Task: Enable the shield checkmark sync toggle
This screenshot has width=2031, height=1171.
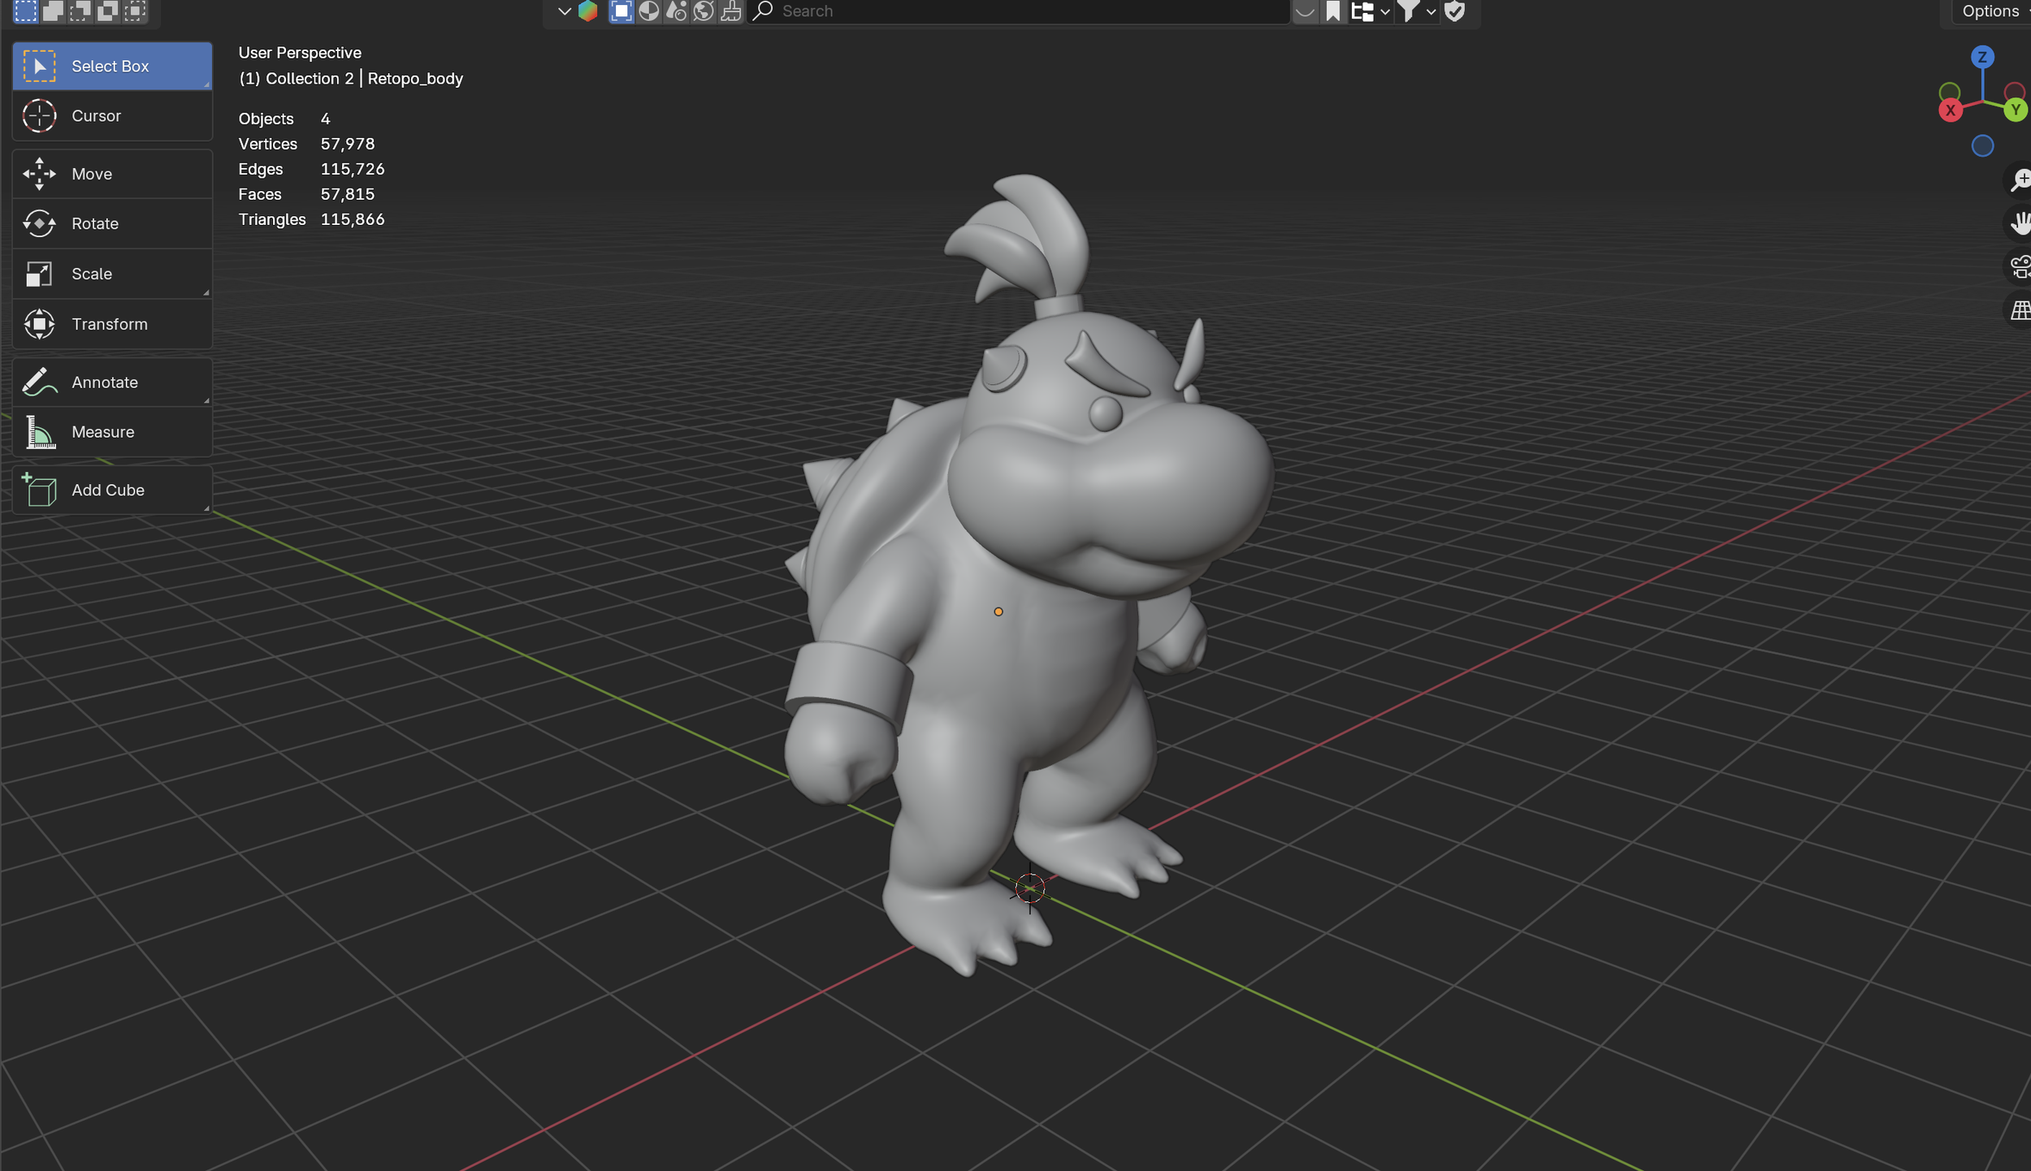Action: 1455,11
